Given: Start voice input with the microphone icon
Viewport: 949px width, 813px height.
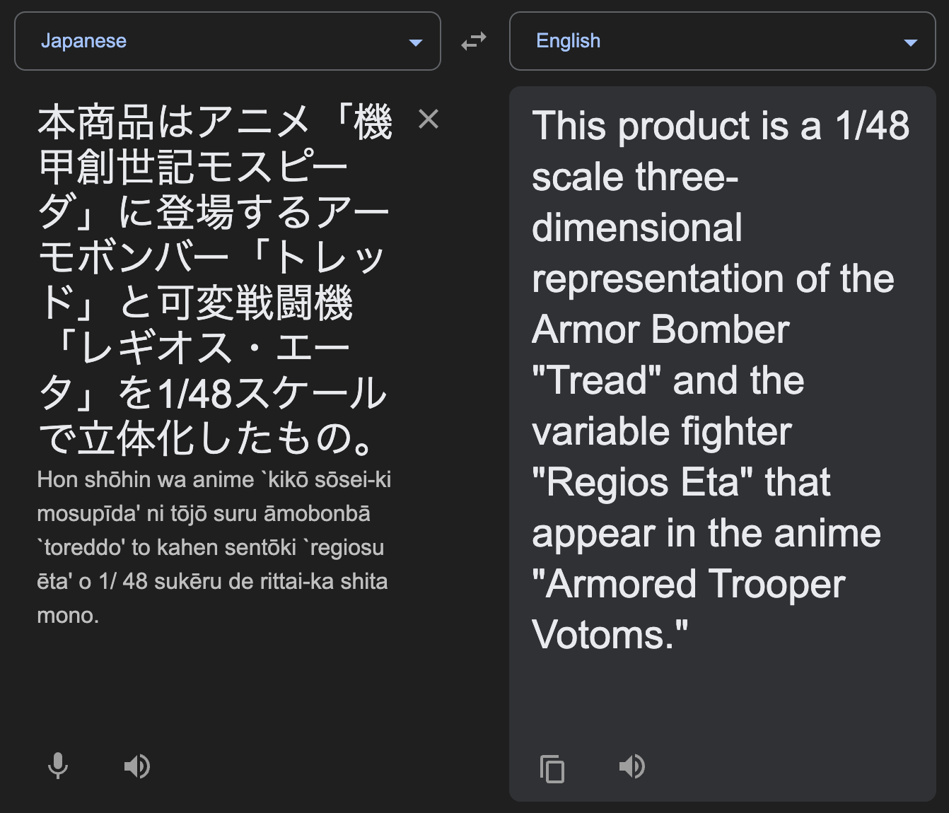Looking at the screenshot, I should point(58,766).
